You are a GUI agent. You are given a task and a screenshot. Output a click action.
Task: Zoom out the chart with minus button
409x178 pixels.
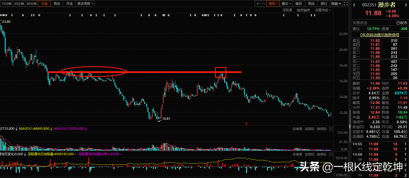[x=264, y=3]
